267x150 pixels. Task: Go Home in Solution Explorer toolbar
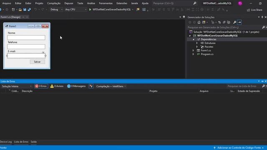199,22
